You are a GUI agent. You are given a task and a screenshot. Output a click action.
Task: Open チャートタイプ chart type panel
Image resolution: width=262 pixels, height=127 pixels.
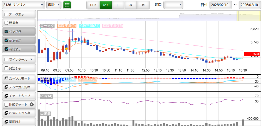point(18,96)
